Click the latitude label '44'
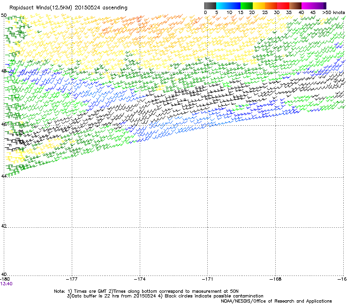The height and width of the screenshot is (304, 347). [4, 176]
